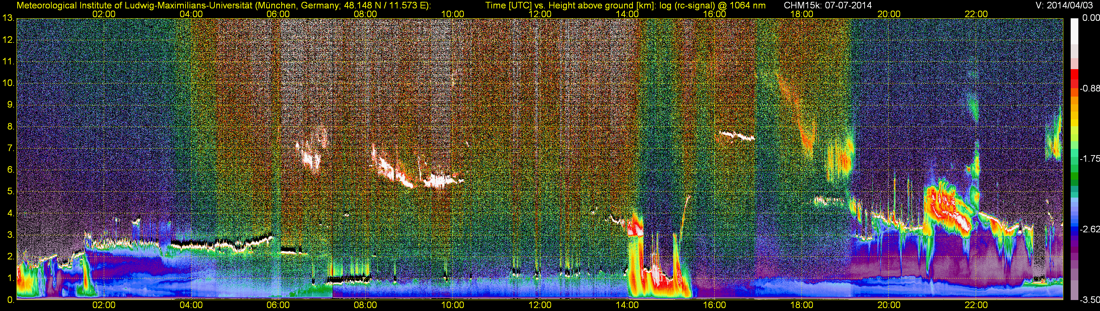Click the 02:00 label on the lower time axis
Image resolution: width=1100 pixels, height=311 pixels.
[104, 305]
